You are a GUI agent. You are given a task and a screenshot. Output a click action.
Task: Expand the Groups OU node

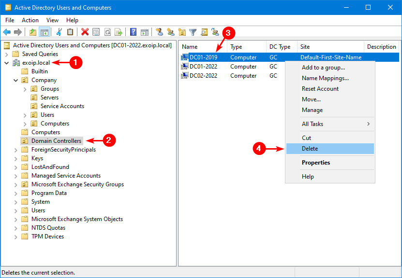pyautogui.click(x=25, y=89)
